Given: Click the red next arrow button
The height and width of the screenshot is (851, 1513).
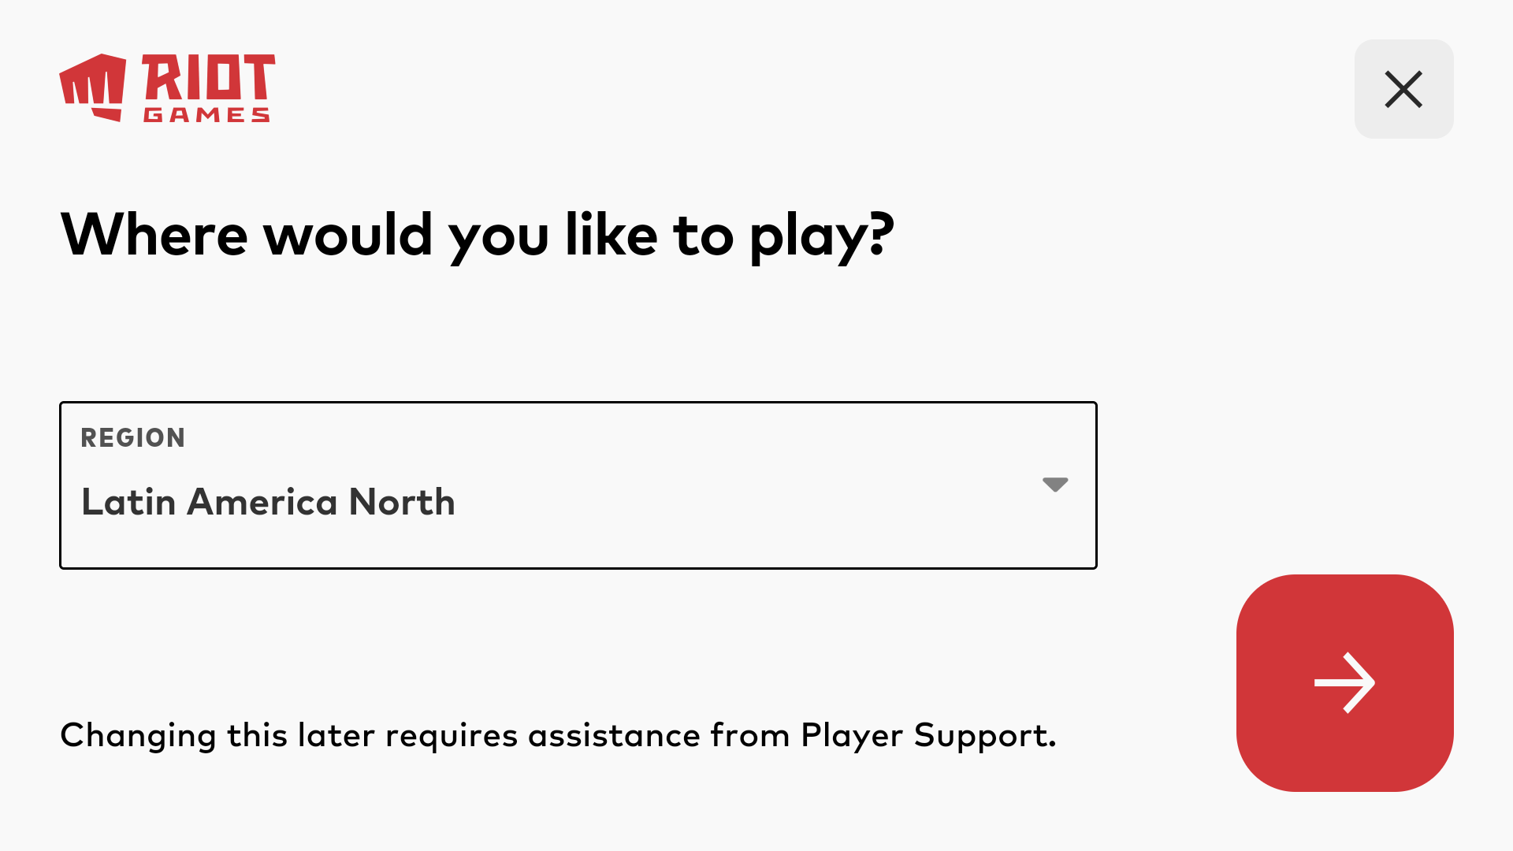Looking at the screenshot, I should (x=1344, y=682).
